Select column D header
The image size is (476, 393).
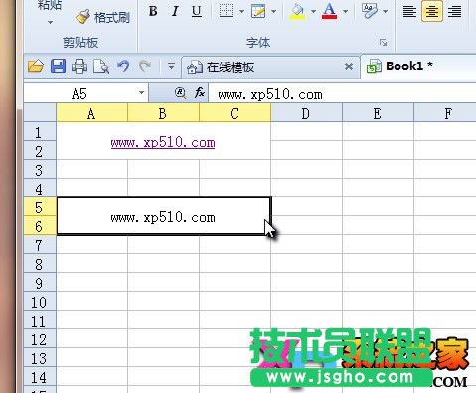[x=306, y=114]
